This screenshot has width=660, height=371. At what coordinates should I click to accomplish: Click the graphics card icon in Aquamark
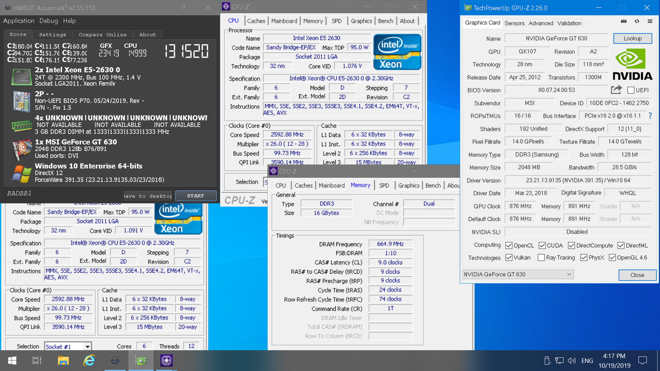coord(22,150)
